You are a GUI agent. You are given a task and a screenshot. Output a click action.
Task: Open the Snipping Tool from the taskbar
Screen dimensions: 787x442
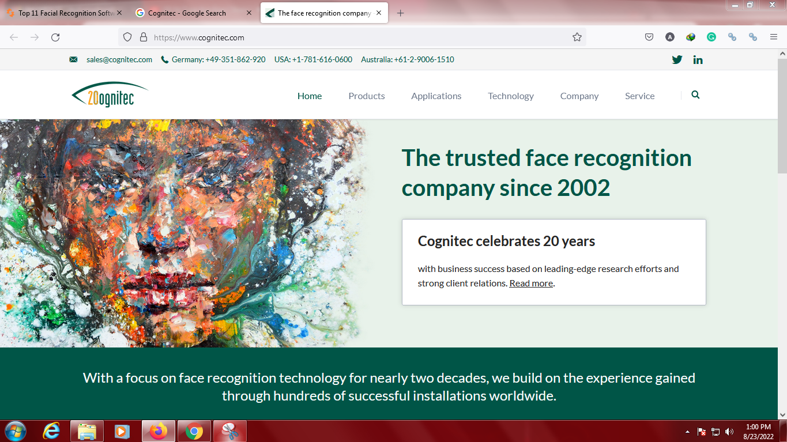coord(230,430)
